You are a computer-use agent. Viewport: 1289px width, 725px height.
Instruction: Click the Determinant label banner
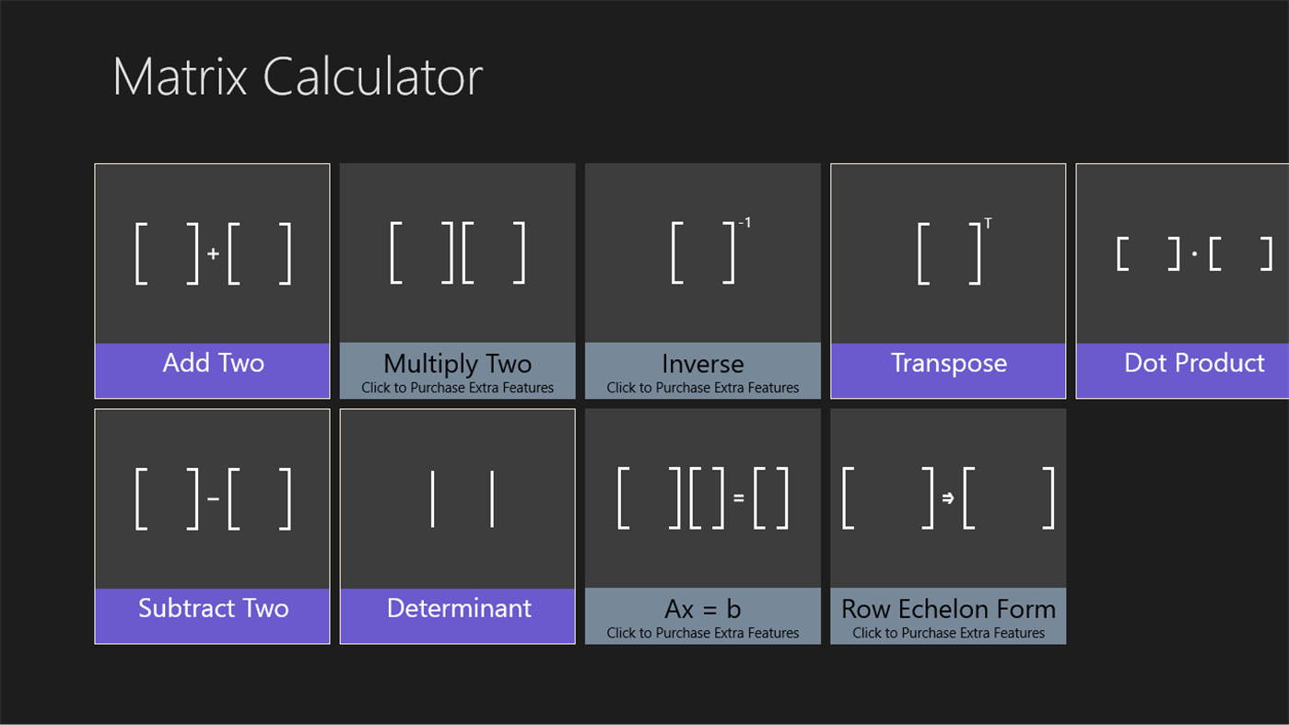457,608
